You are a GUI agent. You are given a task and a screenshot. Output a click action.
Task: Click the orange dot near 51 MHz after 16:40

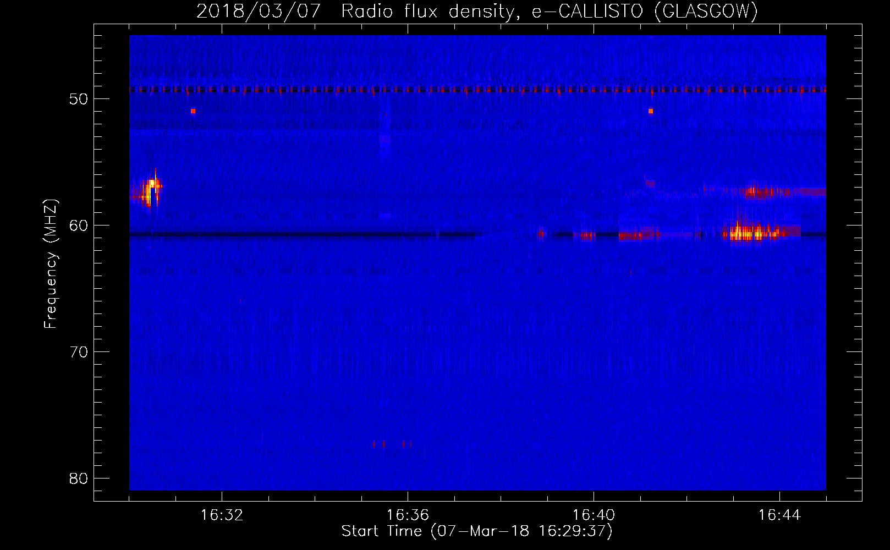651,111
